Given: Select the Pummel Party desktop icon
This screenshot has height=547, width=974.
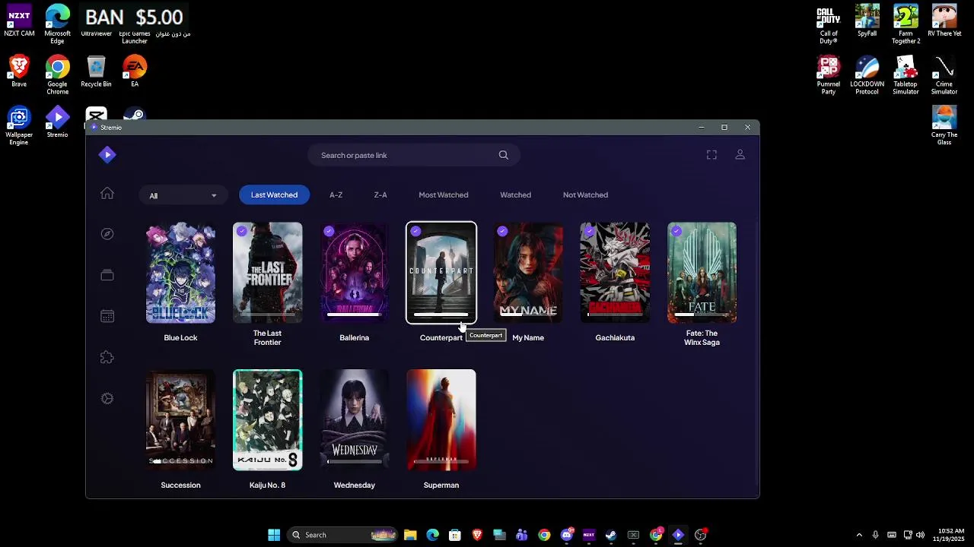Looking at the screenshot, I should click(829, 75).
